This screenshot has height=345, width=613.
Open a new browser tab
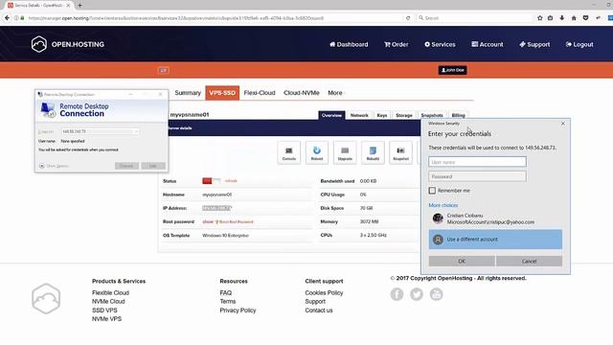point(79,6)
